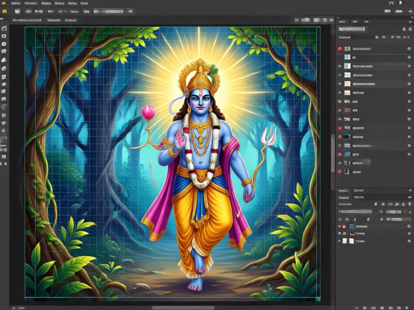This screenshot has height=310, width=414.
Task: Toggle the eye of the highlighted third layer
Action: click(340, 66)
